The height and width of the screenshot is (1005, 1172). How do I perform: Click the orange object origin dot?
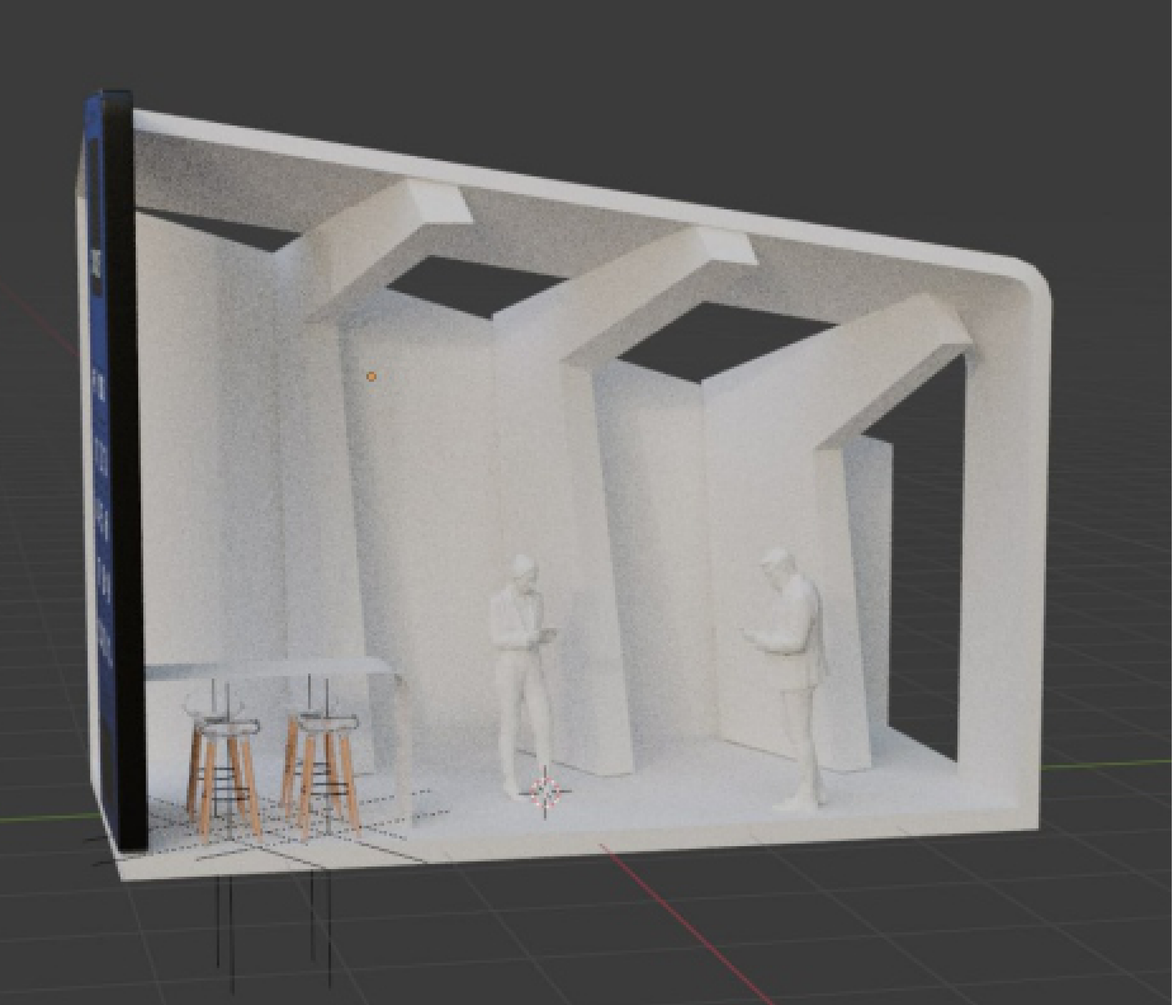(x=371, y=376)
